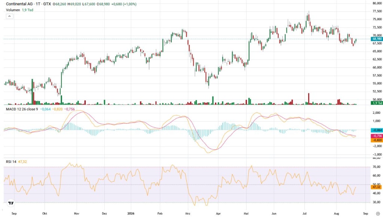Click the Aug label on the time axis
The height and width of the screenshot is (217, 383).
[336, 213]
